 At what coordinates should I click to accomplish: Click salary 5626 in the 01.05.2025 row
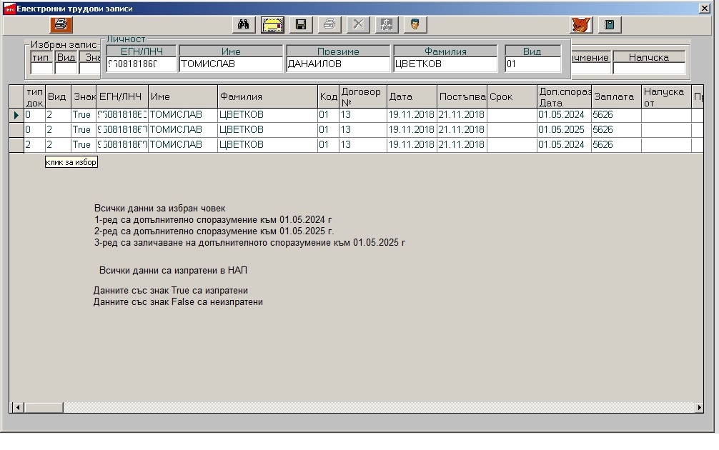(616, 130)
